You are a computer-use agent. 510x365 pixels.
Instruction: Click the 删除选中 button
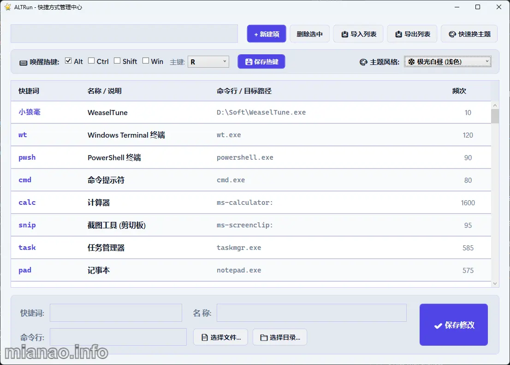[x=310, y=34]
